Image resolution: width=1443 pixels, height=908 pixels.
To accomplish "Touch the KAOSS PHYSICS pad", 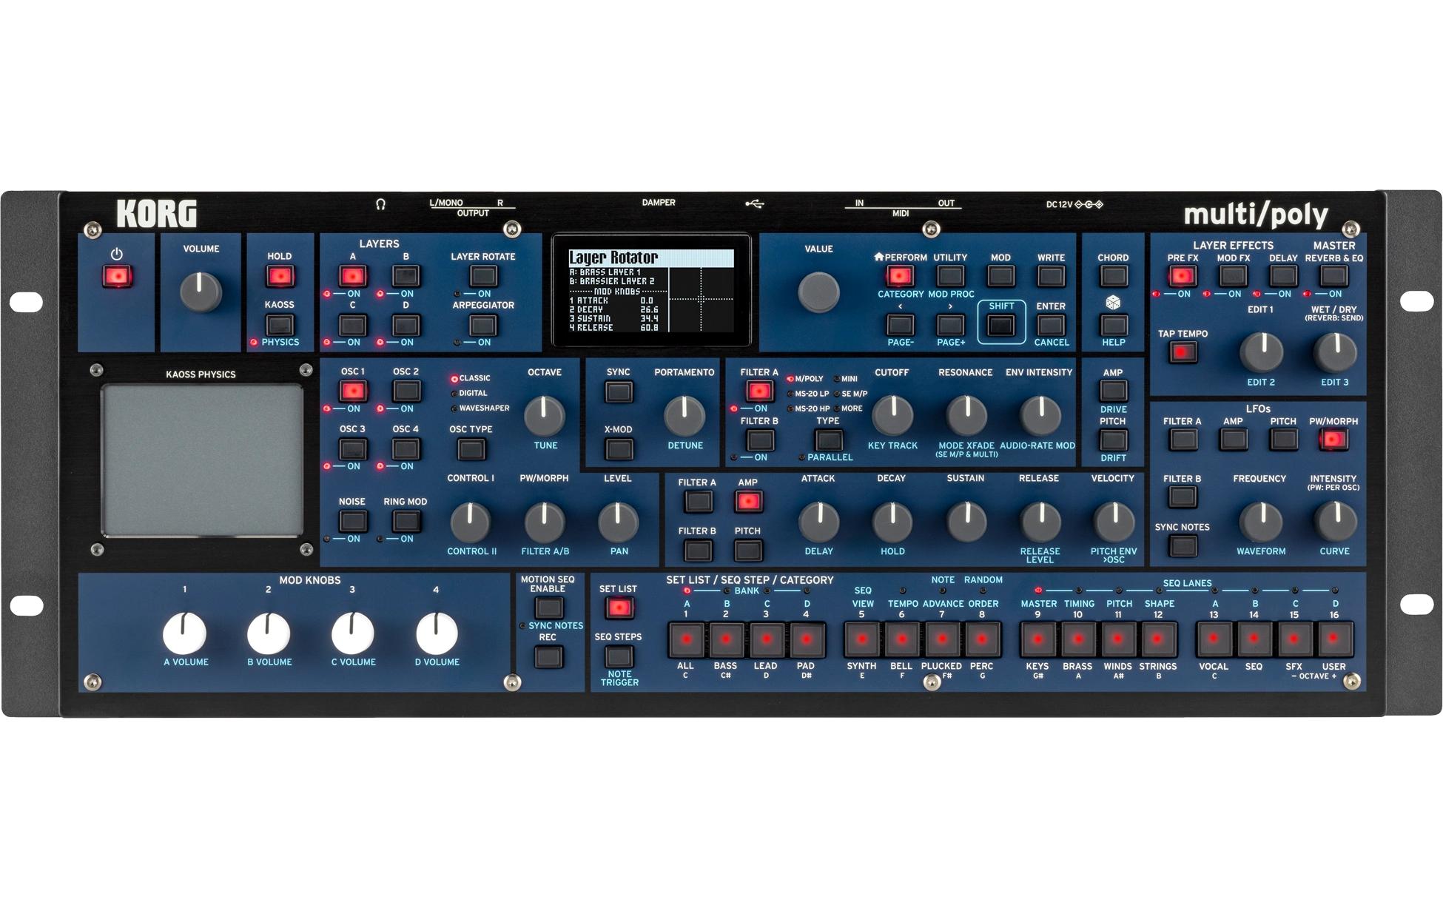I will point(202,460).
